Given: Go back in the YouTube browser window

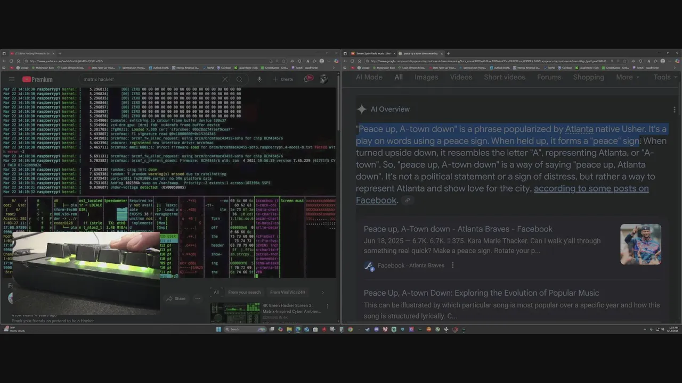Looking at the screenshot, I should [x=4, y=61].
